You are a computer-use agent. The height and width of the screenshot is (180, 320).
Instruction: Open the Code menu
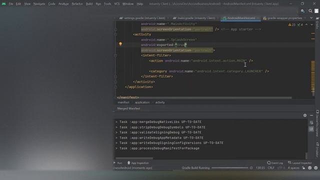point(51,4)
